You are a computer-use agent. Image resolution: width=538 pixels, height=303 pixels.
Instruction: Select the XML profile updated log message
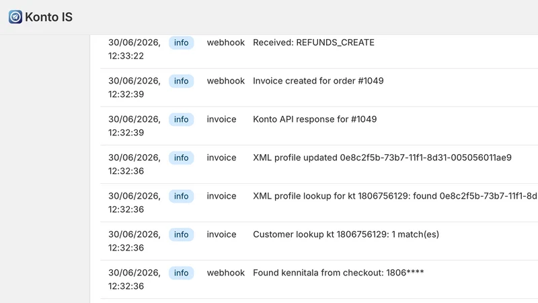(x=382, y=158)
